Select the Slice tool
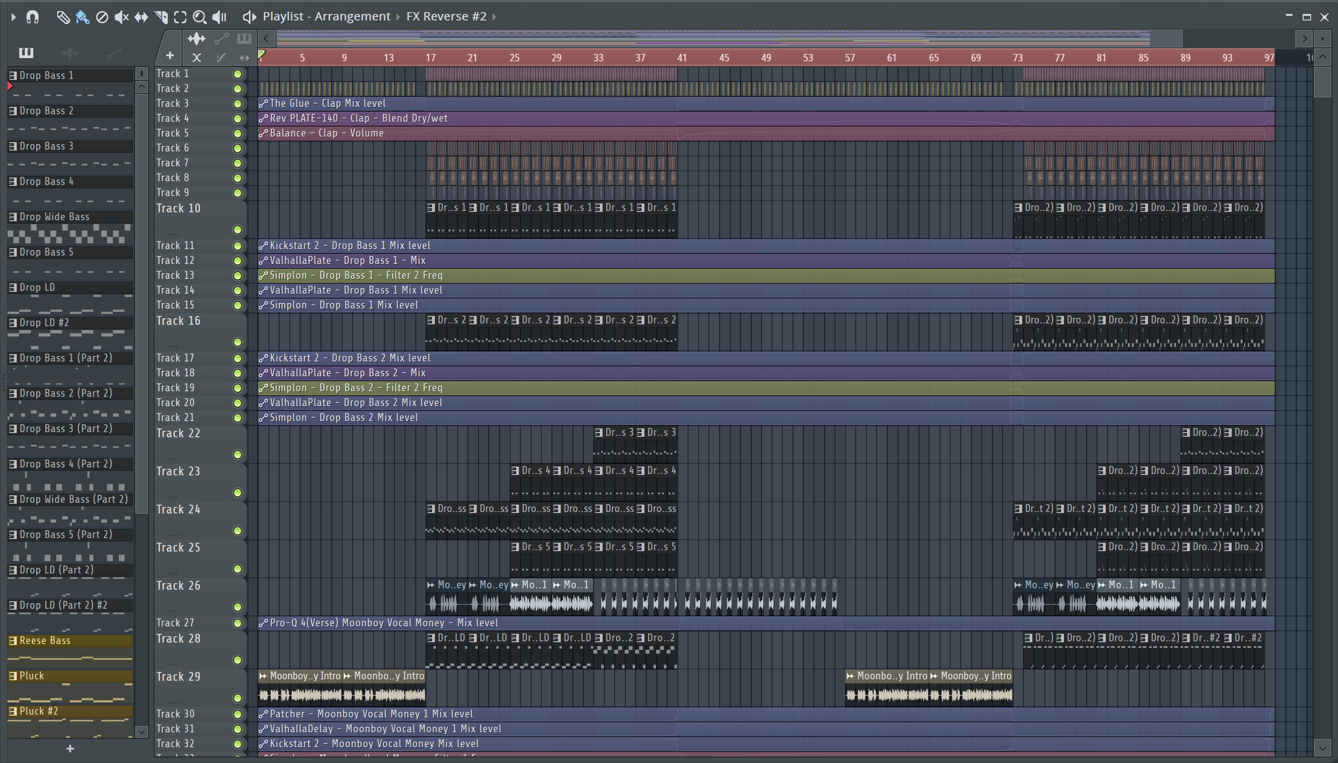The height and width of the screenshot is (763, 1338). [161, 17]
